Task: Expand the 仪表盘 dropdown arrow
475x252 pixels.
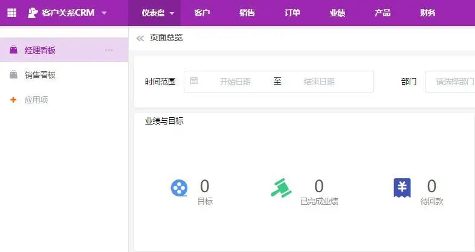Action: [x=172, y=13]
